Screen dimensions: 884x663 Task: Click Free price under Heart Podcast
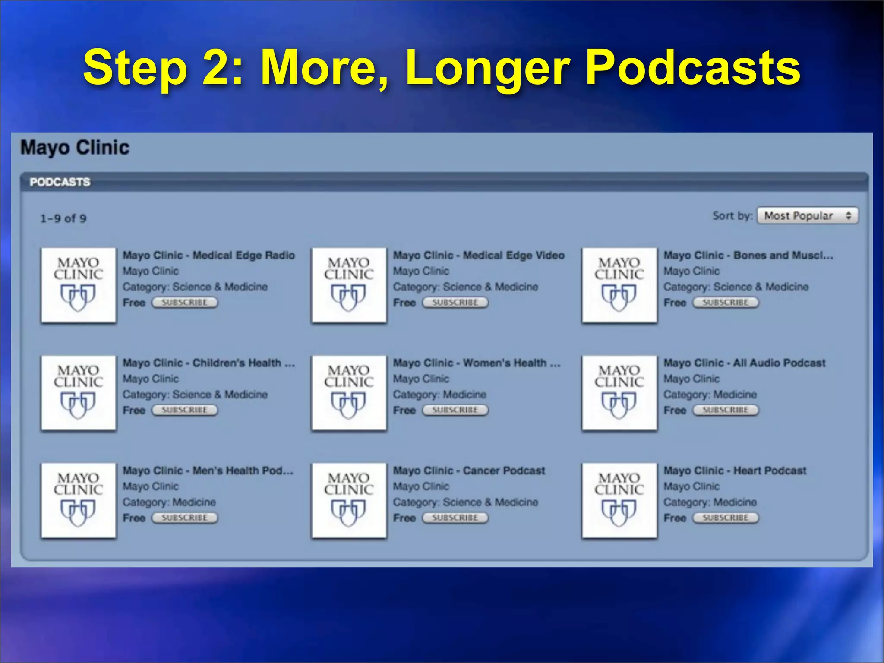(x=675, y=518)
